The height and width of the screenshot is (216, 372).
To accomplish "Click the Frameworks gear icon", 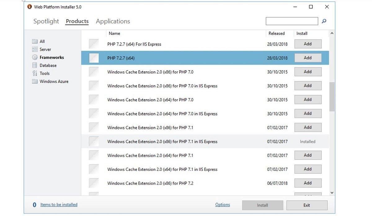I will [x=35, y=58].
